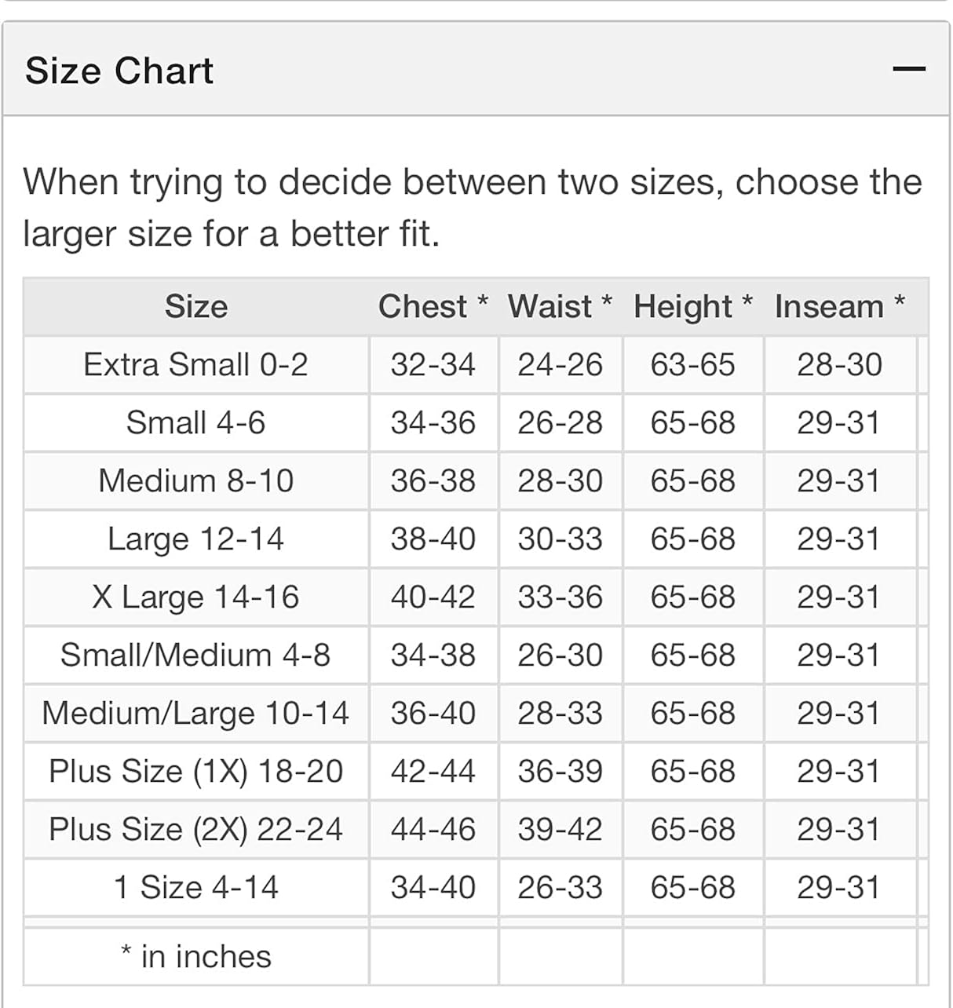Select the Plus Size (2X) 22-24 row

(x=196, y=830)
